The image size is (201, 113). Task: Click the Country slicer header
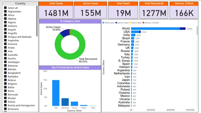click(x=20, y=3)
